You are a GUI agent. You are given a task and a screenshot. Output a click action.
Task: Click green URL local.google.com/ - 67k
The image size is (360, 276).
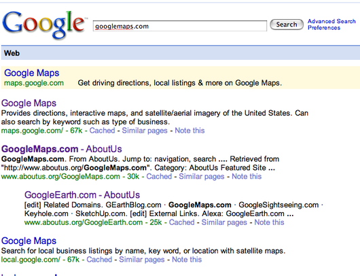[x=40, y=260]
